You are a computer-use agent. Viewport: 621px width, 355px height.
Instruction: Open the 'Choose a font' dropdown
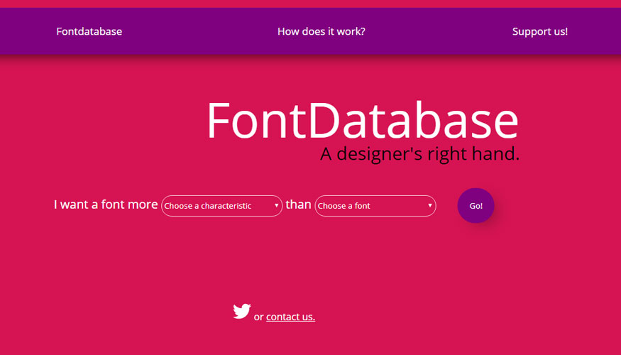(x=375, y=206)
